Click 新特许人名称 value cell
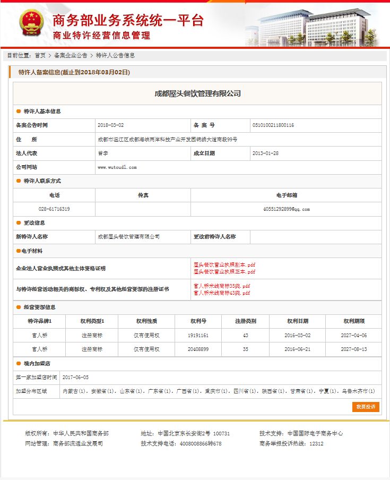This screenshot has height=480, width=390. pos(143,237)
